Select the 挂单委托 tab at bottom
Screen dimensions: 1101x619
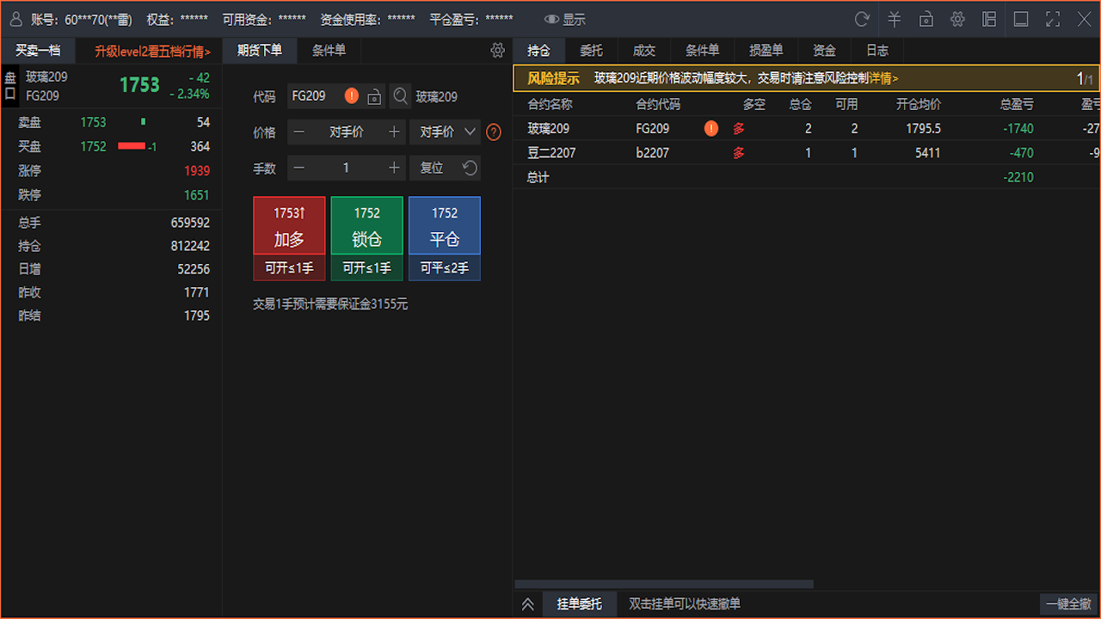point(580,604)
